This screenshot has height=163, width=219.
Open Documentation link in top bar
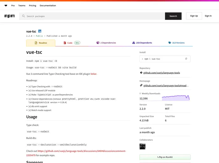pyautogui.click(x=48, y=6)
